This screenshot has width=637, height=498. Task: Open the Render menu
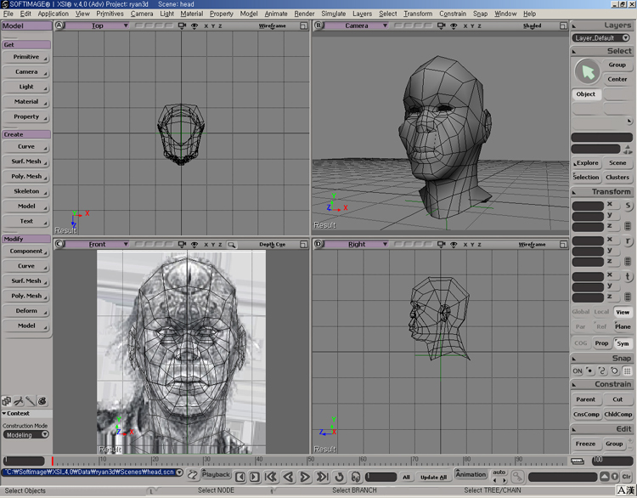(304, 14)
